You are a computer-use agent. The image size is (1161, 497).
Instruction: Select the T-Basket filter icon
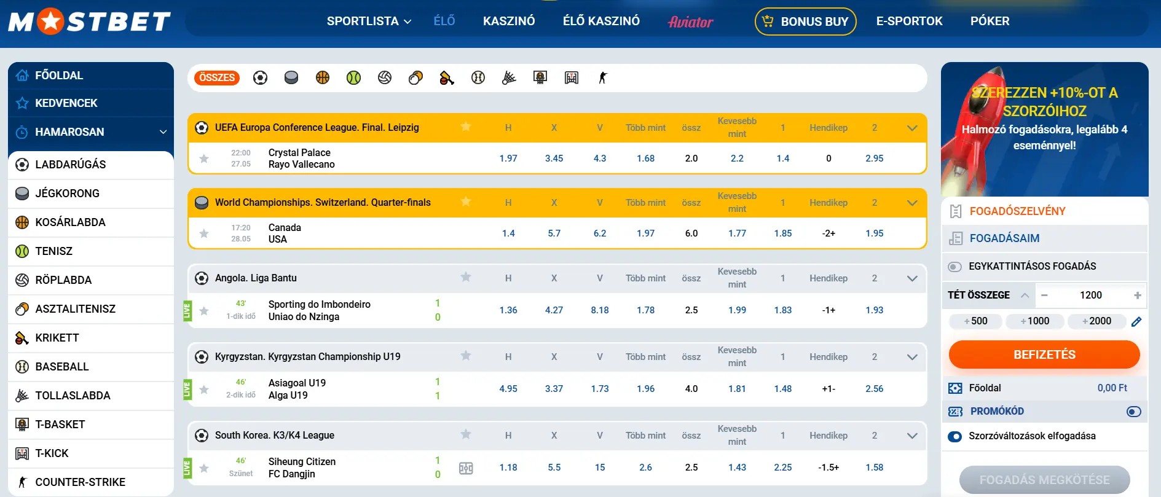(x=540, y=78)
